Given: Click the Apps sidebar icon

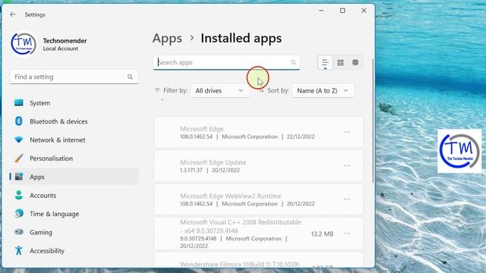Looking at the screenshot, I should (x=18, y=177).
